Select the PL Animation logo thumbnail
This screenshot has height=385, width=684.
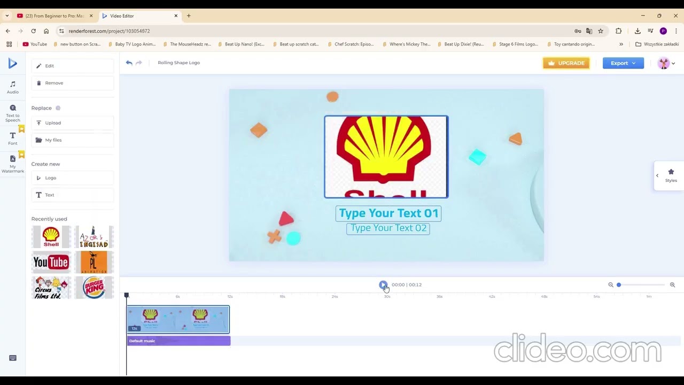(94, 262)
